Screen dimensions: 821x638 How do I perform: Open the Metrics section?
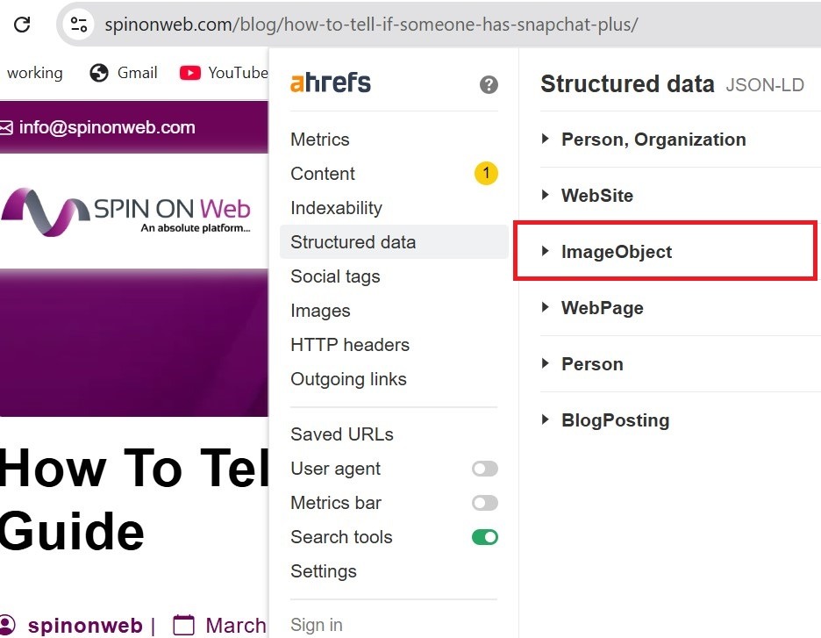point(320,140)
